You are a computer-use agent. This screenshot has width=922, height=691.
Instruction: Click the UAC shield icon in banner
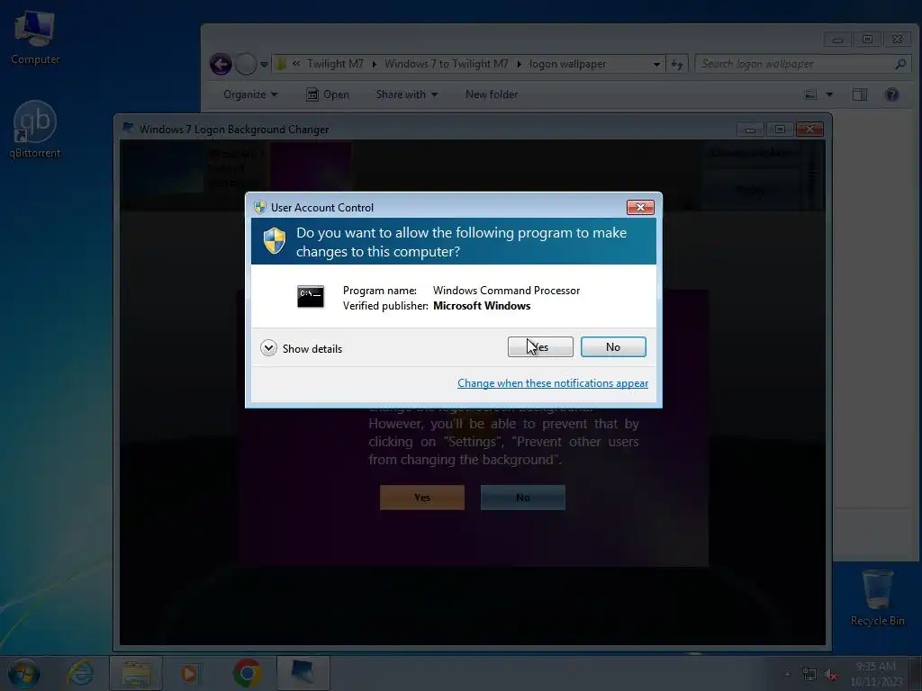click(x=274, y=241)
